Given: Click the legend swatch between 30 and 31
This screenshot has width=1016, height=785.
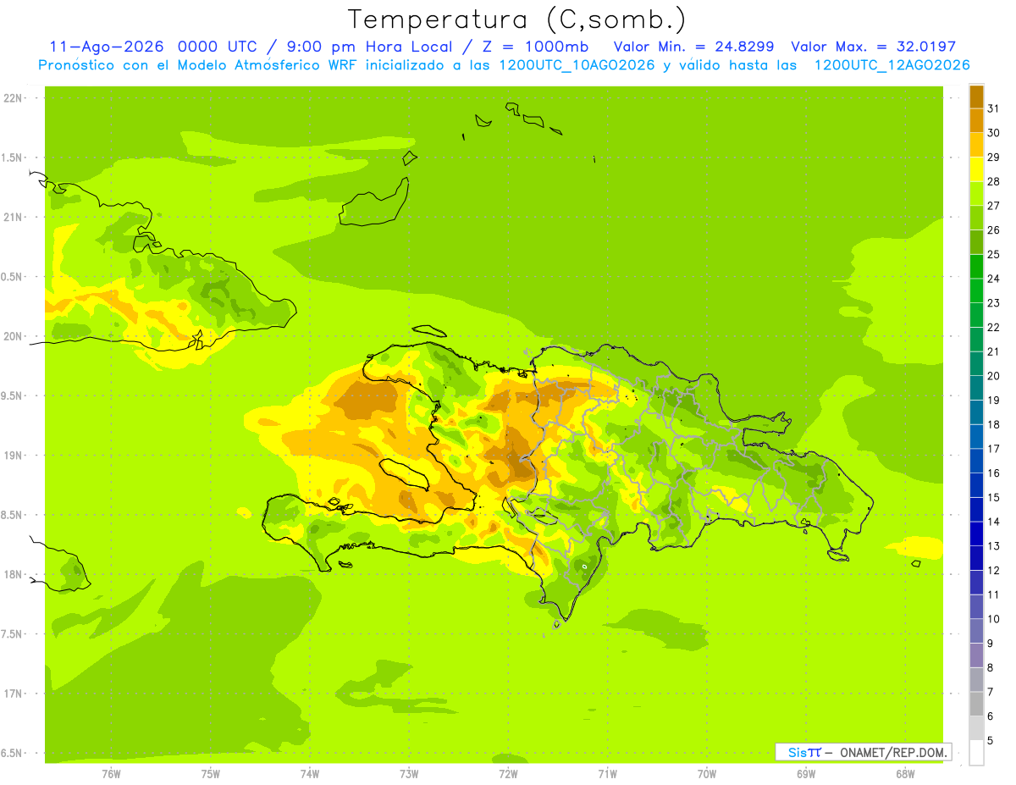Looking at the screenshot, I should [976, 121].
